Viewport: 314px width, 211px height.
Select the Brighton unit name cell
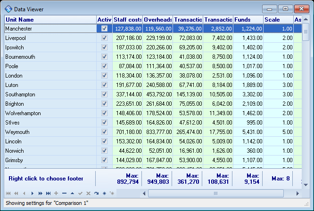pos(50,104)
